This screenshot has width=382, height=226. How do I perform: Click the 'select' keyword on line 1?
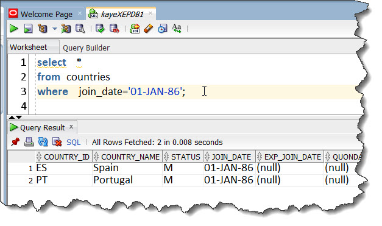pyautogui.click(x=52, y=62)
